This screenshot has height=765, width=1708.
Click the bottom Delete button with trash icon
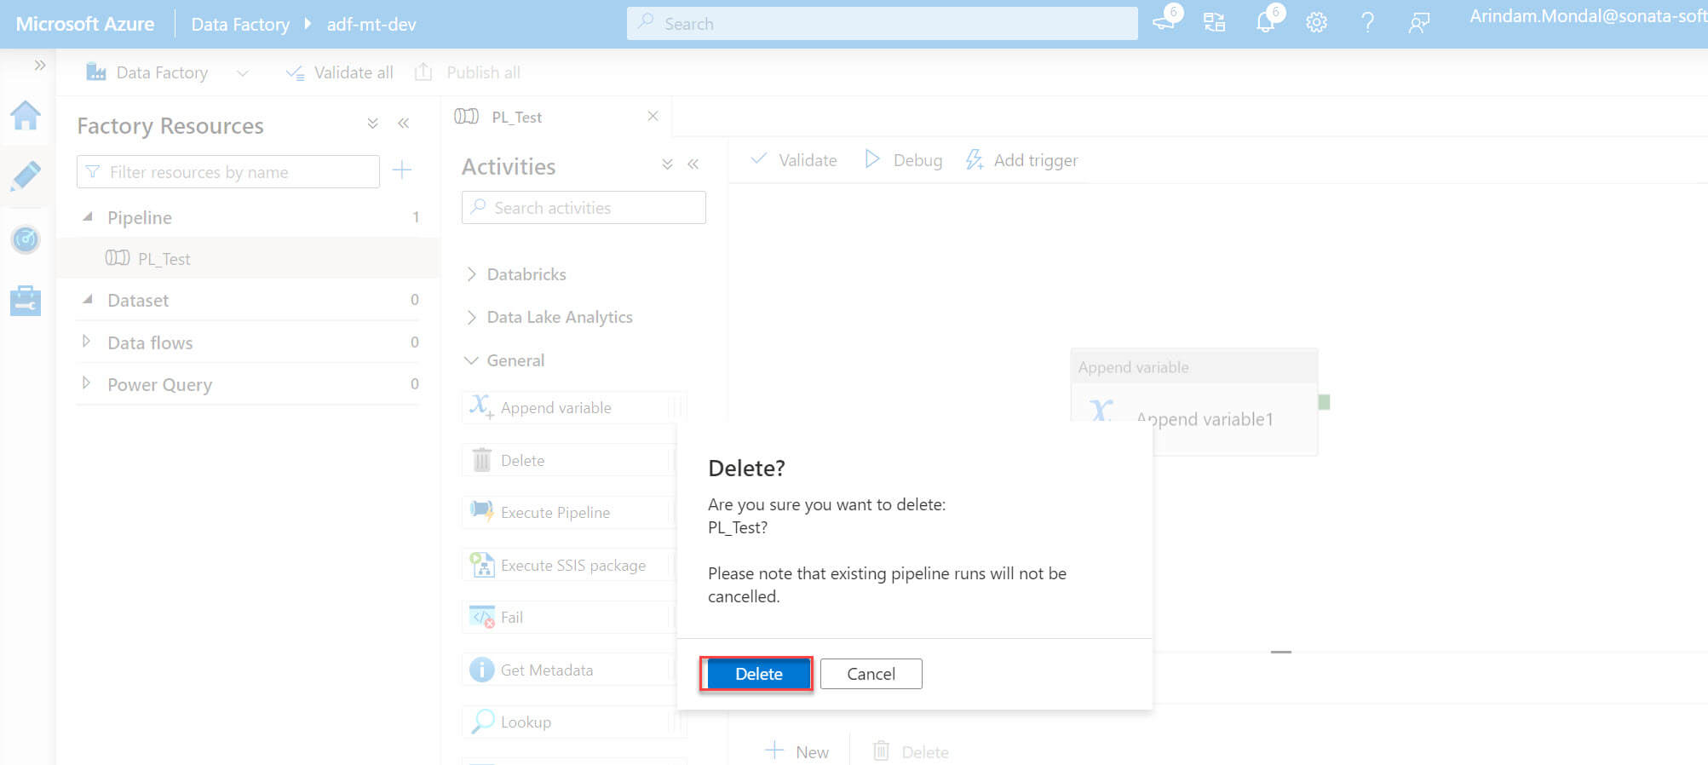911,751
